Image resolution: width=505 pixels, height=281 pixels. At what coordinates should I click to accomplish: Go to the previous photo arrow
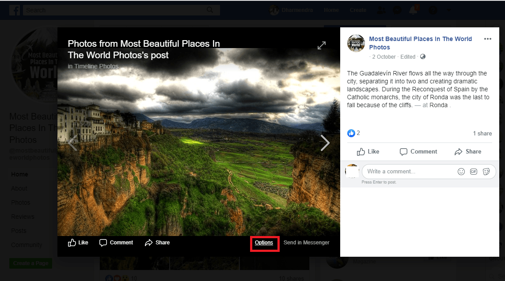[73, 143]
